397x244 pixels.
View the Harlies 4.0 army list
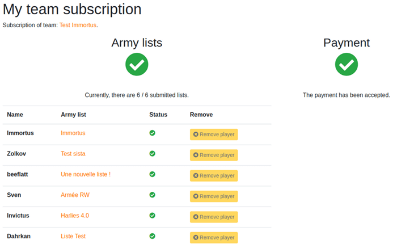[x=75, y=216]
